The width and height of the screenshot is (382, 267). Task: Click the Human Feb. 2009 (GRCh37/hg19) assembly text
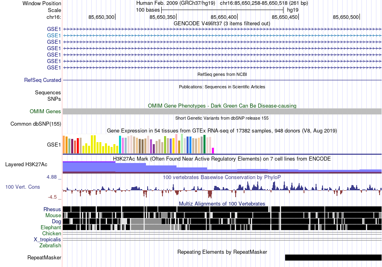click(175, 3)
